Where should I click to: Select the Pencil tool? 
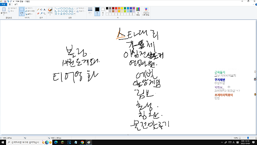[x=38, y=10]
